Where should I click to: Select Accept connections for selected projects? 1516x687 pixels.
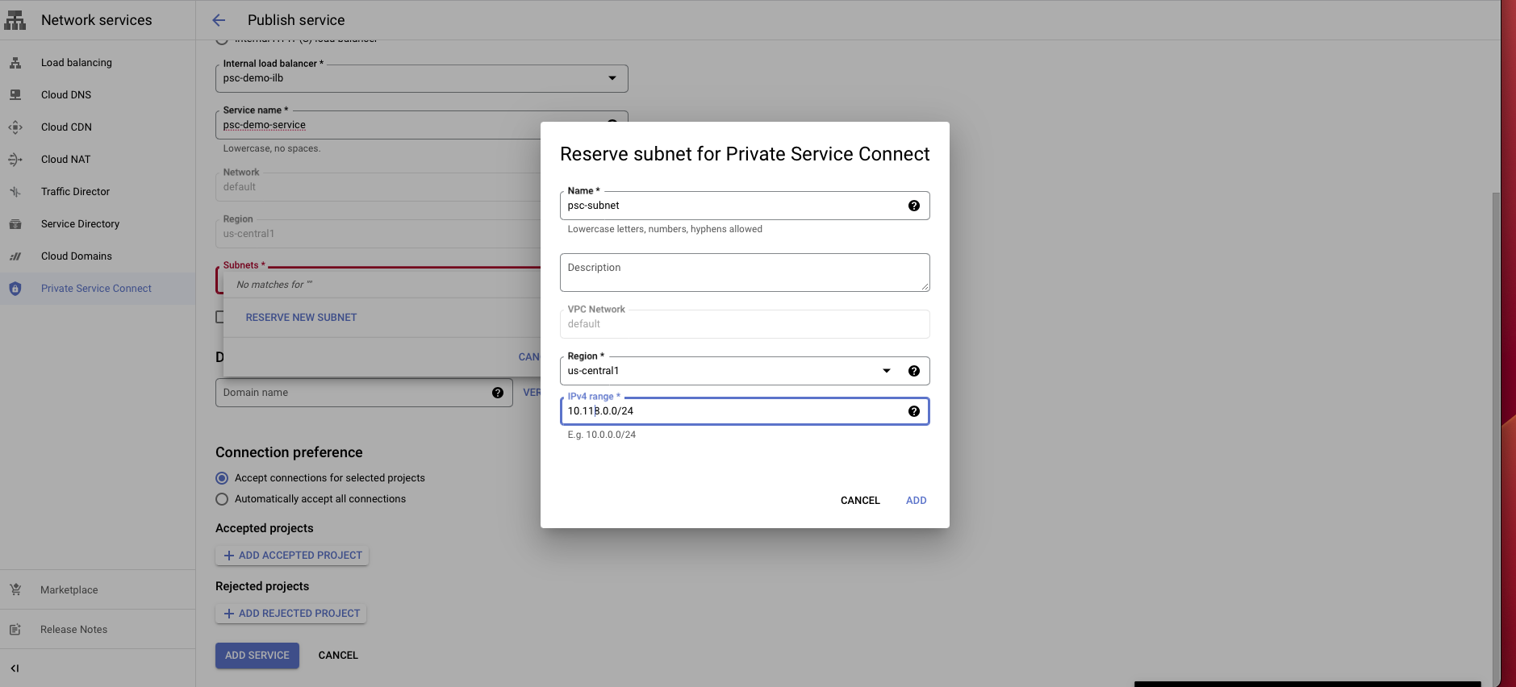(222, 478)
